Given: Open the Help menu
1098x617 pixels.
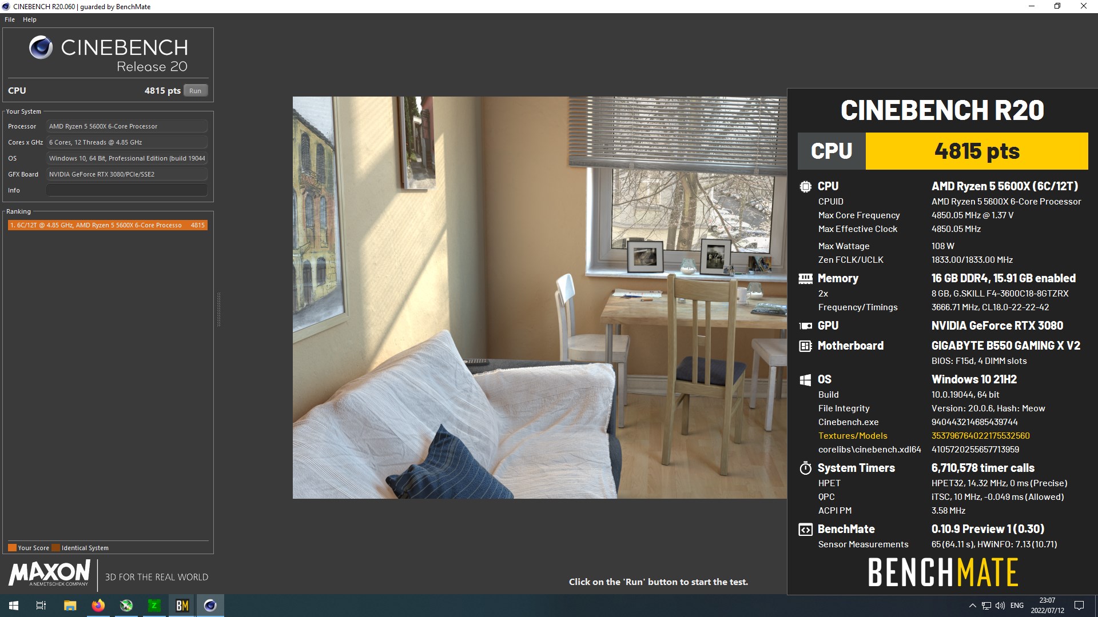Looking at the screenshot, I should coord(30,19).
